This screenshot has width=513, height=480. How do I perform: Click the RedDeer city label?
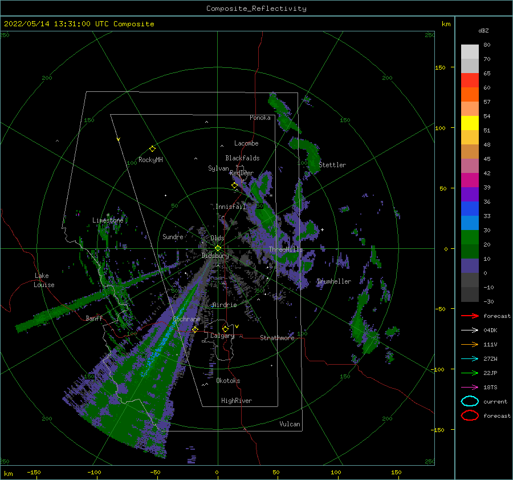[242, 173]
